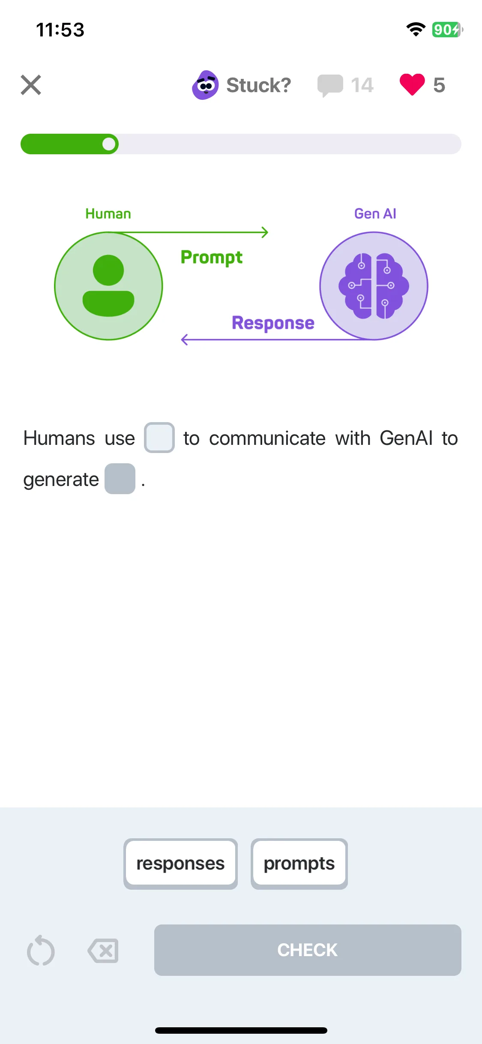Click the backspace delete icon
This screenshot has height=1044, width=482.
103,951
